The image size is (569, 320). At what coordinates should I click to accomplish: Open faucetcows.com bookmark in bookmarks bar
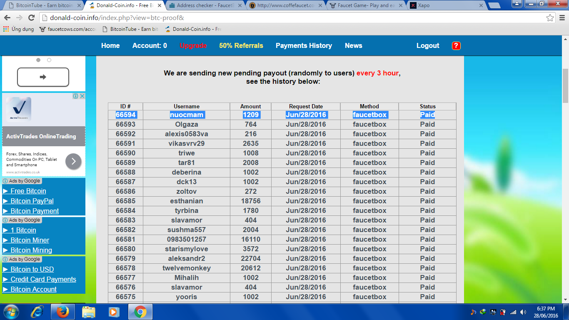click(x=67, y=29)
